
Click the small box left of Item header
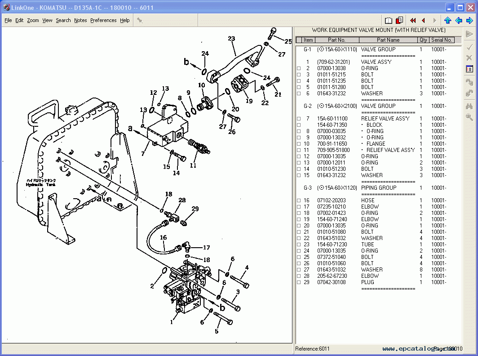point(299,40)
